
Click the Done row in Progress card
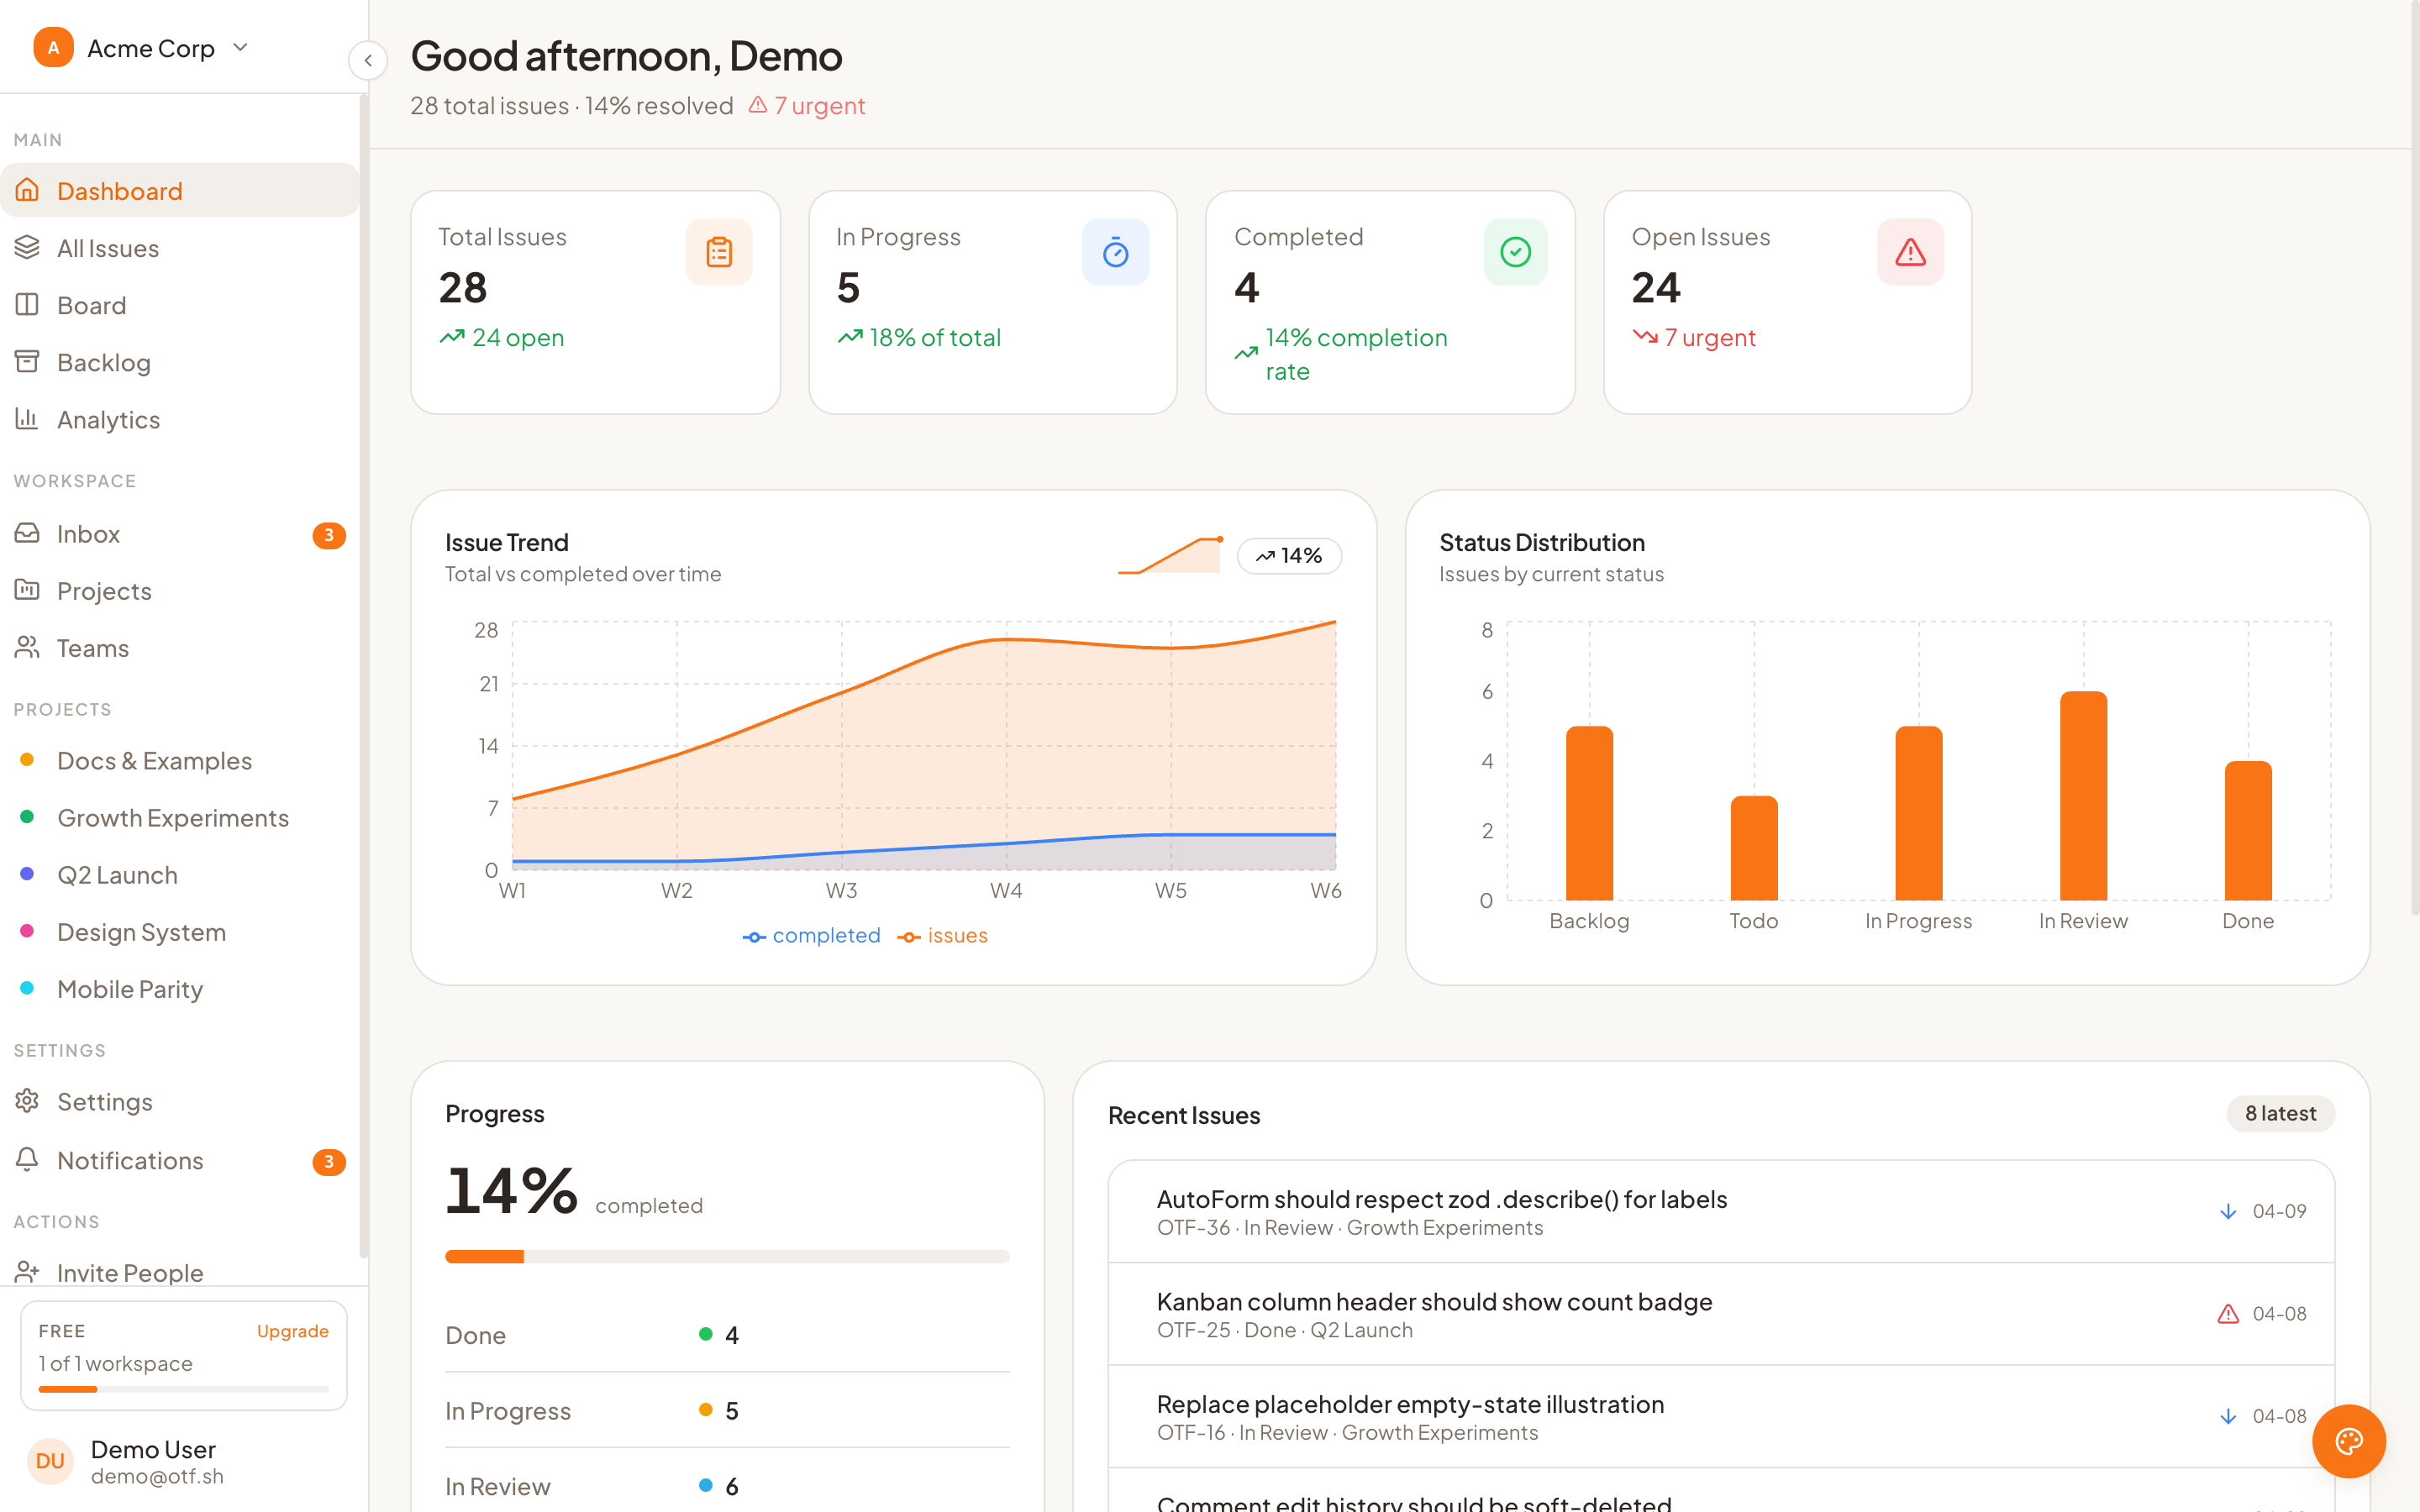pyautogui.click(x=727, y=1335)
